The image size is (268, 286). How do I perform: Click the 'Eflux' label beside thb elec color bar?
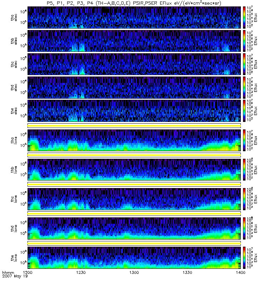255,41
